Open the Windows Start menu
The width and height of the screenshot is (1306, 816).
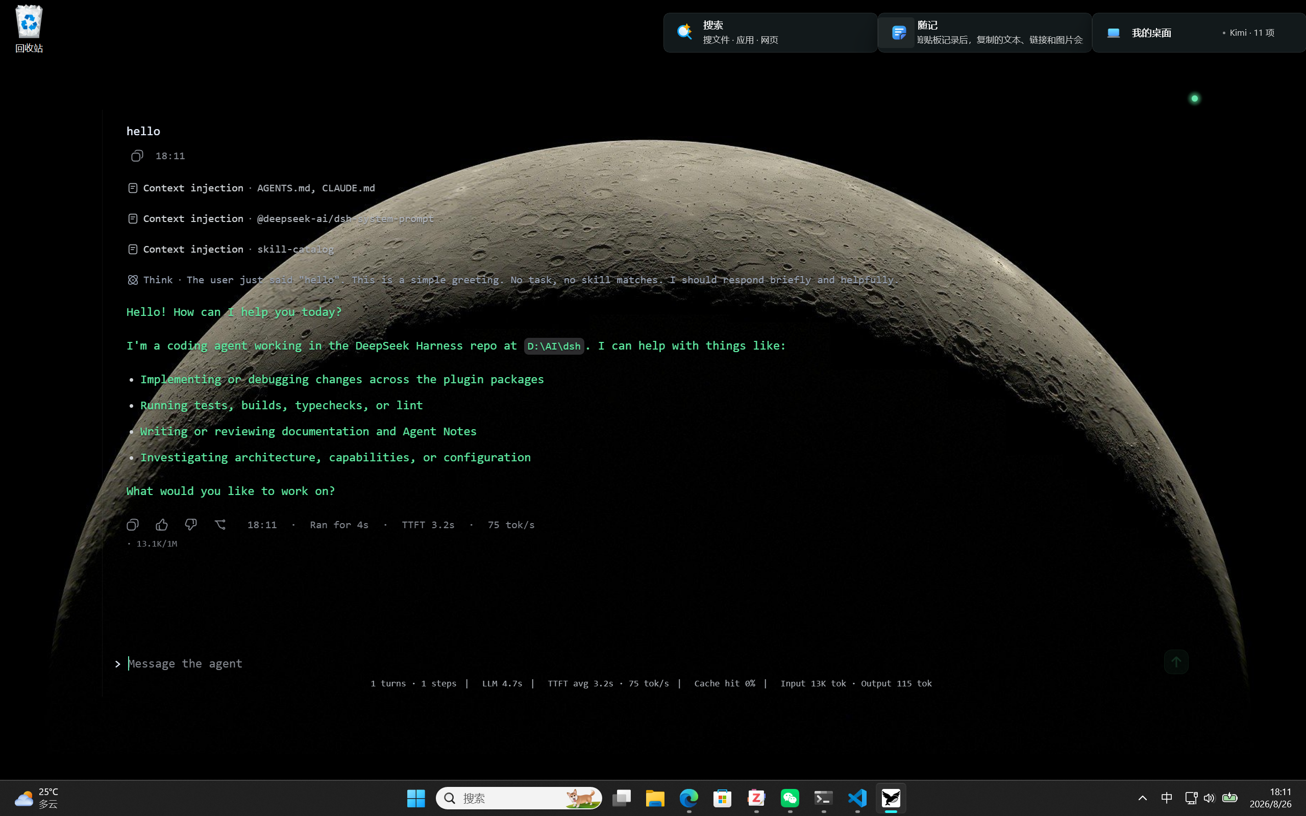tap(415, 798)
